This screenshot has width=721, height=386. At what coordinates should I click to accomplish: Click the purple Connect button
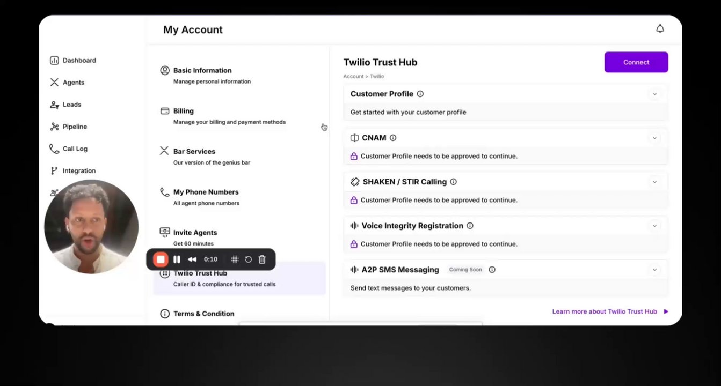click(x=636, y=62)
